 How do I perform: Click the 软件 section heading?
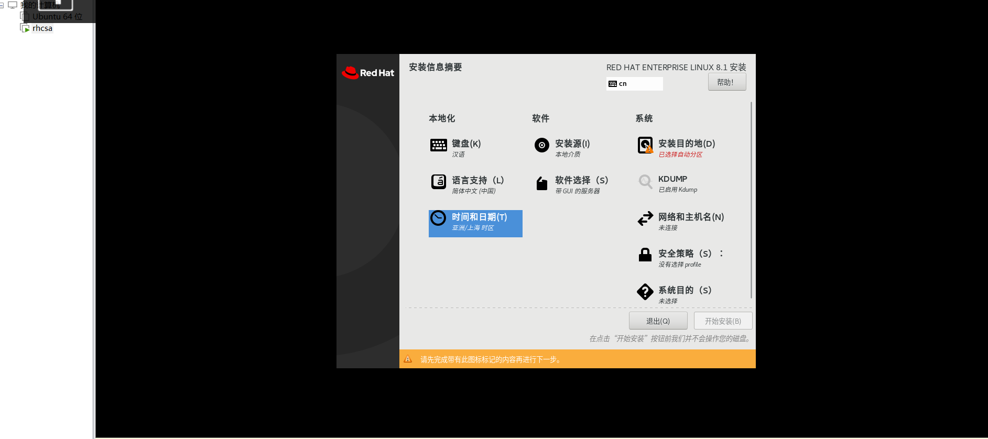coord(541,118)
